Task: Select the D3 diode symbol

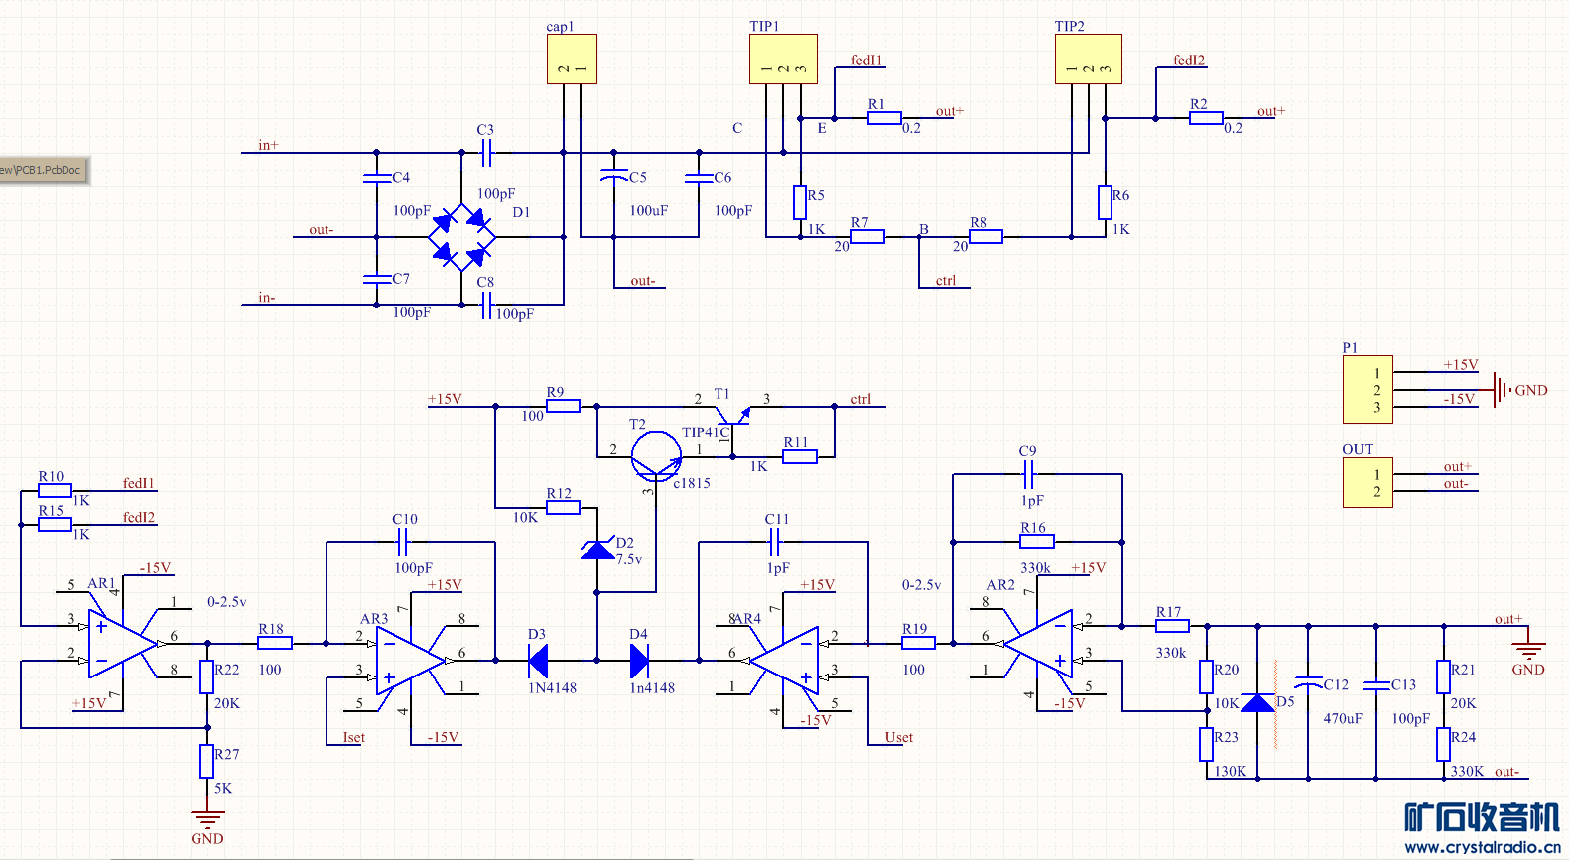Action: tap(538, 661)
